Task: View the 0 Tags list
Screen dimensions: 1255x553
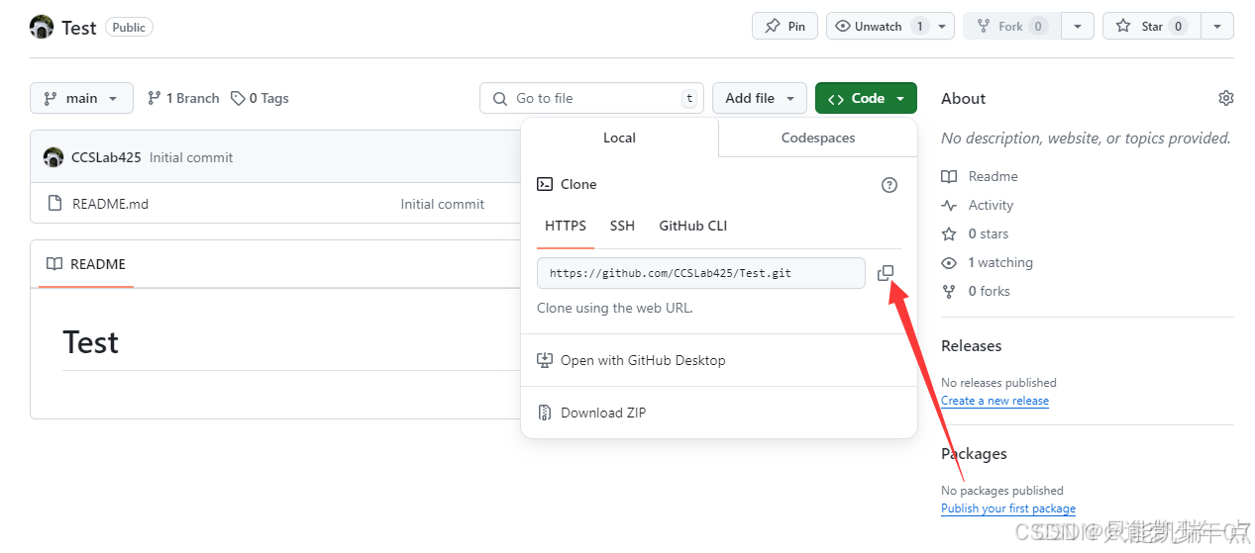Action: 260,98
